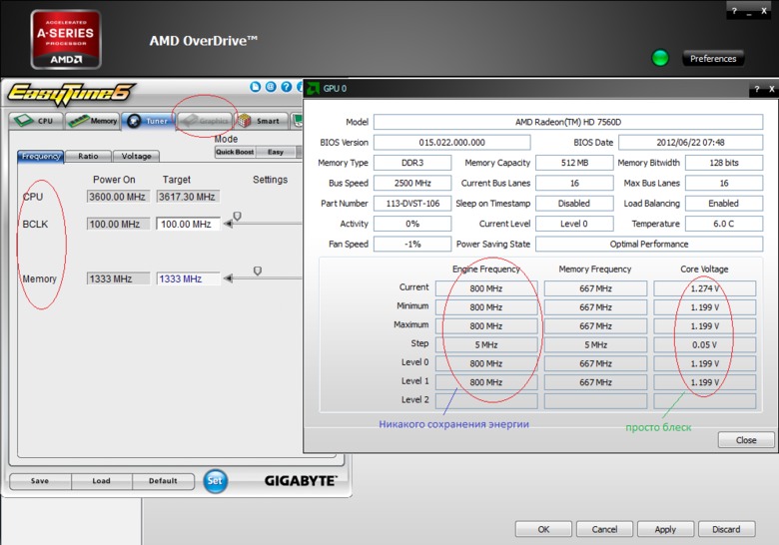
Task: Switch to the Voltage sub-tab
Action: point(136,156)
